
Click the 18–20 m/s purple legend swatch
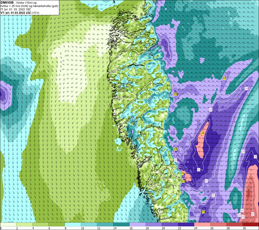coord(154,225)
